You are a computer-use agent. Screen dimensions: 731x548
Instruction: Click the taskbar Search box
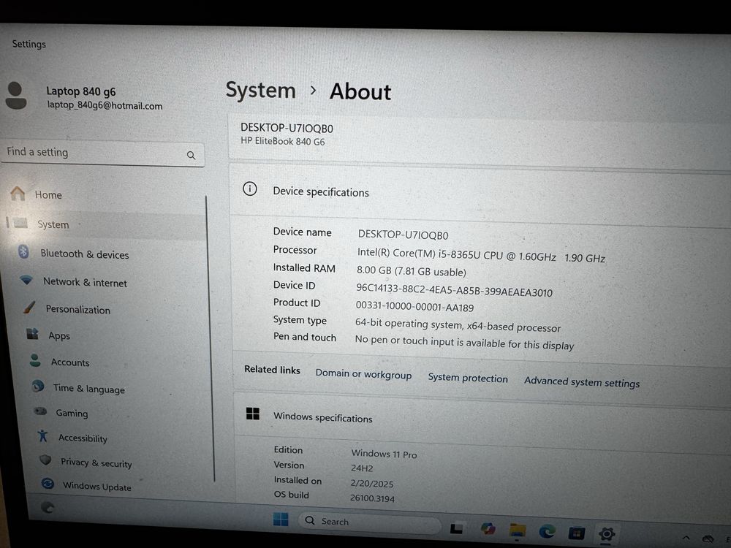pos(368,522)
